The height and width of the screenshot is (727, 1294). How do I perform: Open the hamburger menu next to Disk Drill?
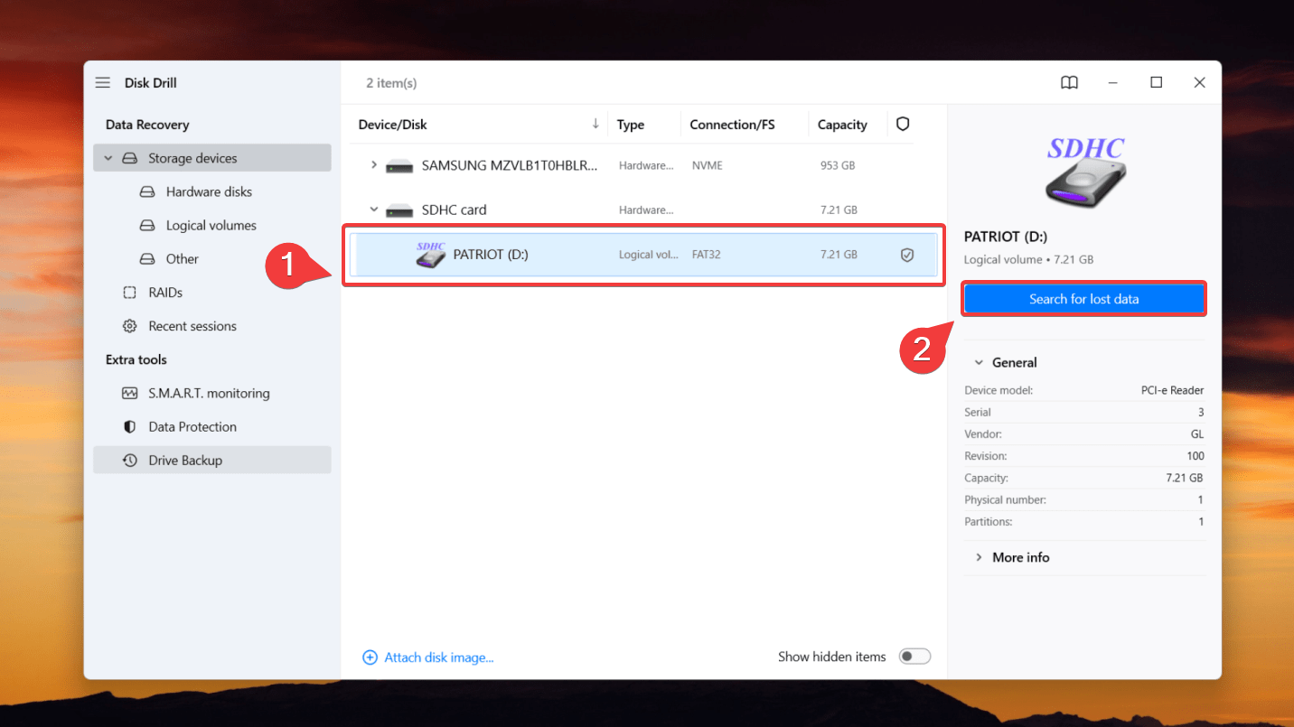click(103, 82)
